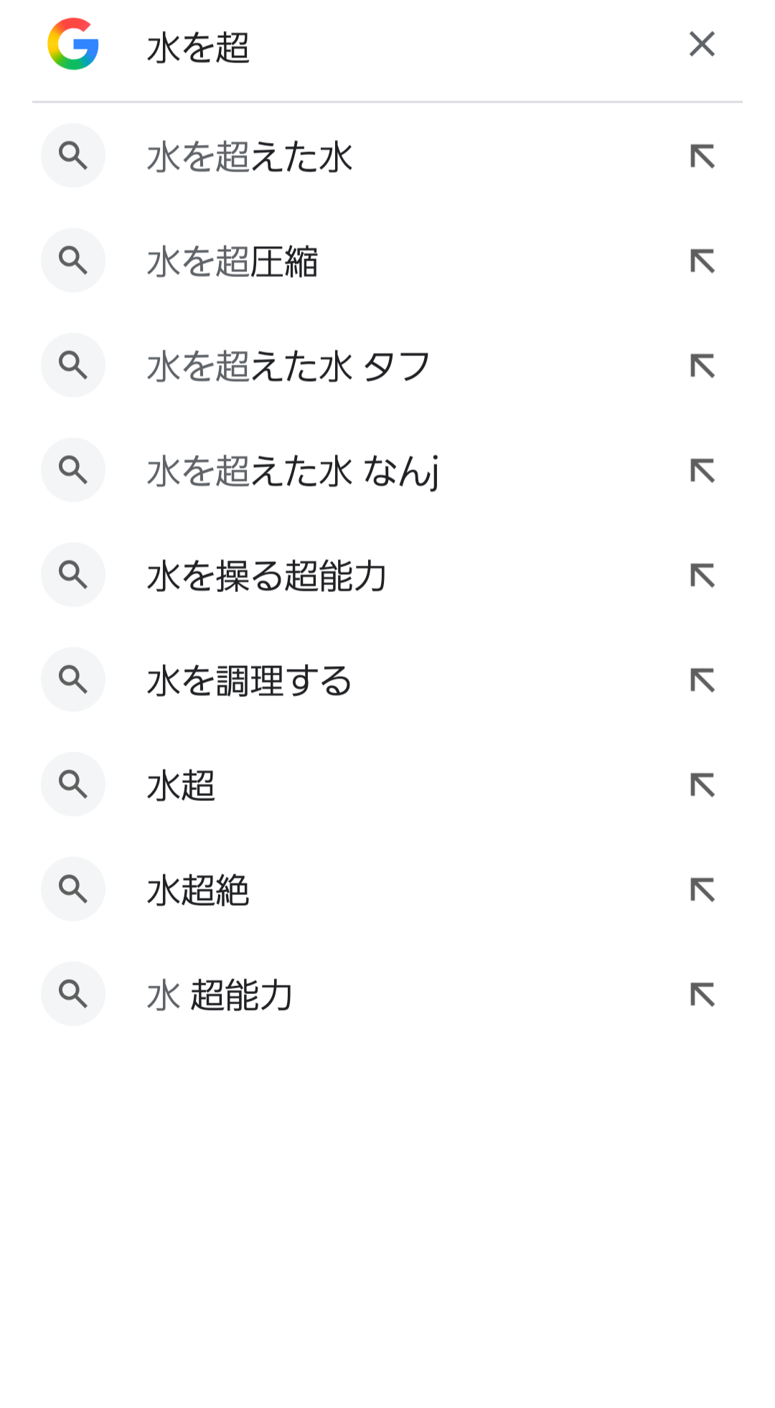775x1408 pixels.
Task: Tap arrow icon for 水を超えた水 タフ
Action: pyautogui.click(x=703, y=366)
